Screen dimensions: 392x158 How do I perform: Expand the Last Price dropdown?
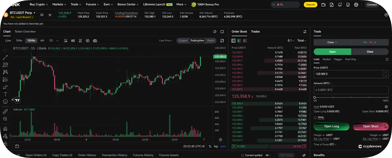[166, 40]
